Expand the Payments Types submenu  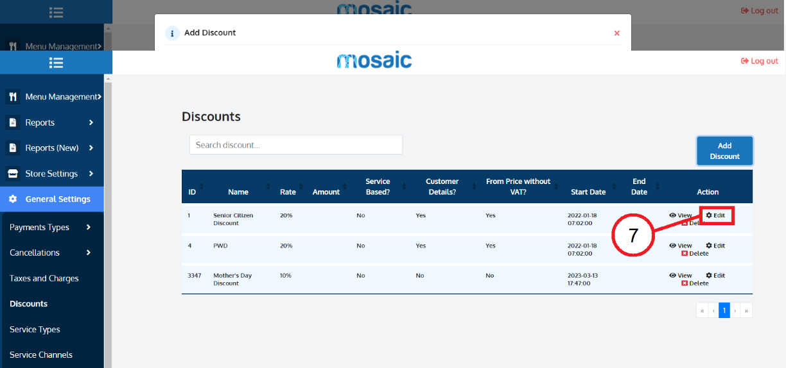pyautogui.click(x=88, y=227)
